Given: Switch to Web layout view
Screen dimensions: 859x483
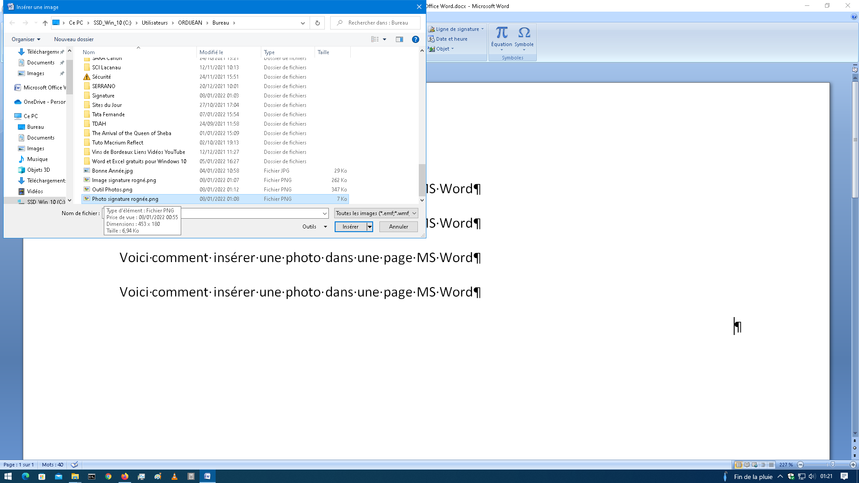Looking at the screenshot, I should click(755, 465).
